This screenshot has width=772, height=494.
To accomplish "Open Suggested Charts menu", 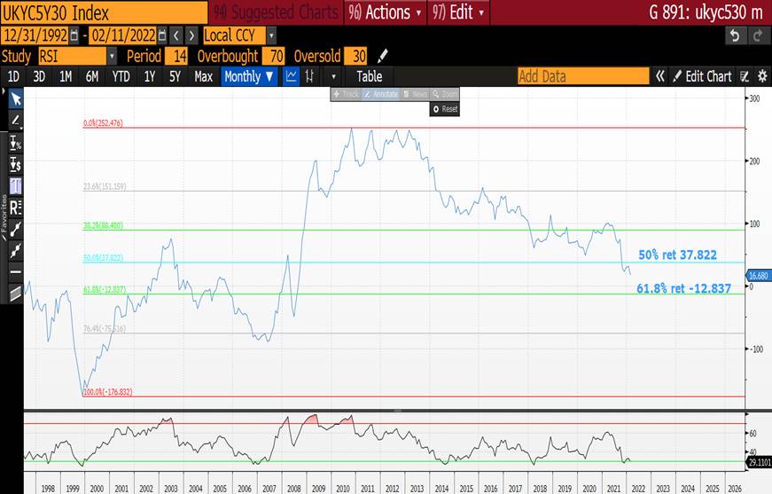I will (x=277, y=12).
